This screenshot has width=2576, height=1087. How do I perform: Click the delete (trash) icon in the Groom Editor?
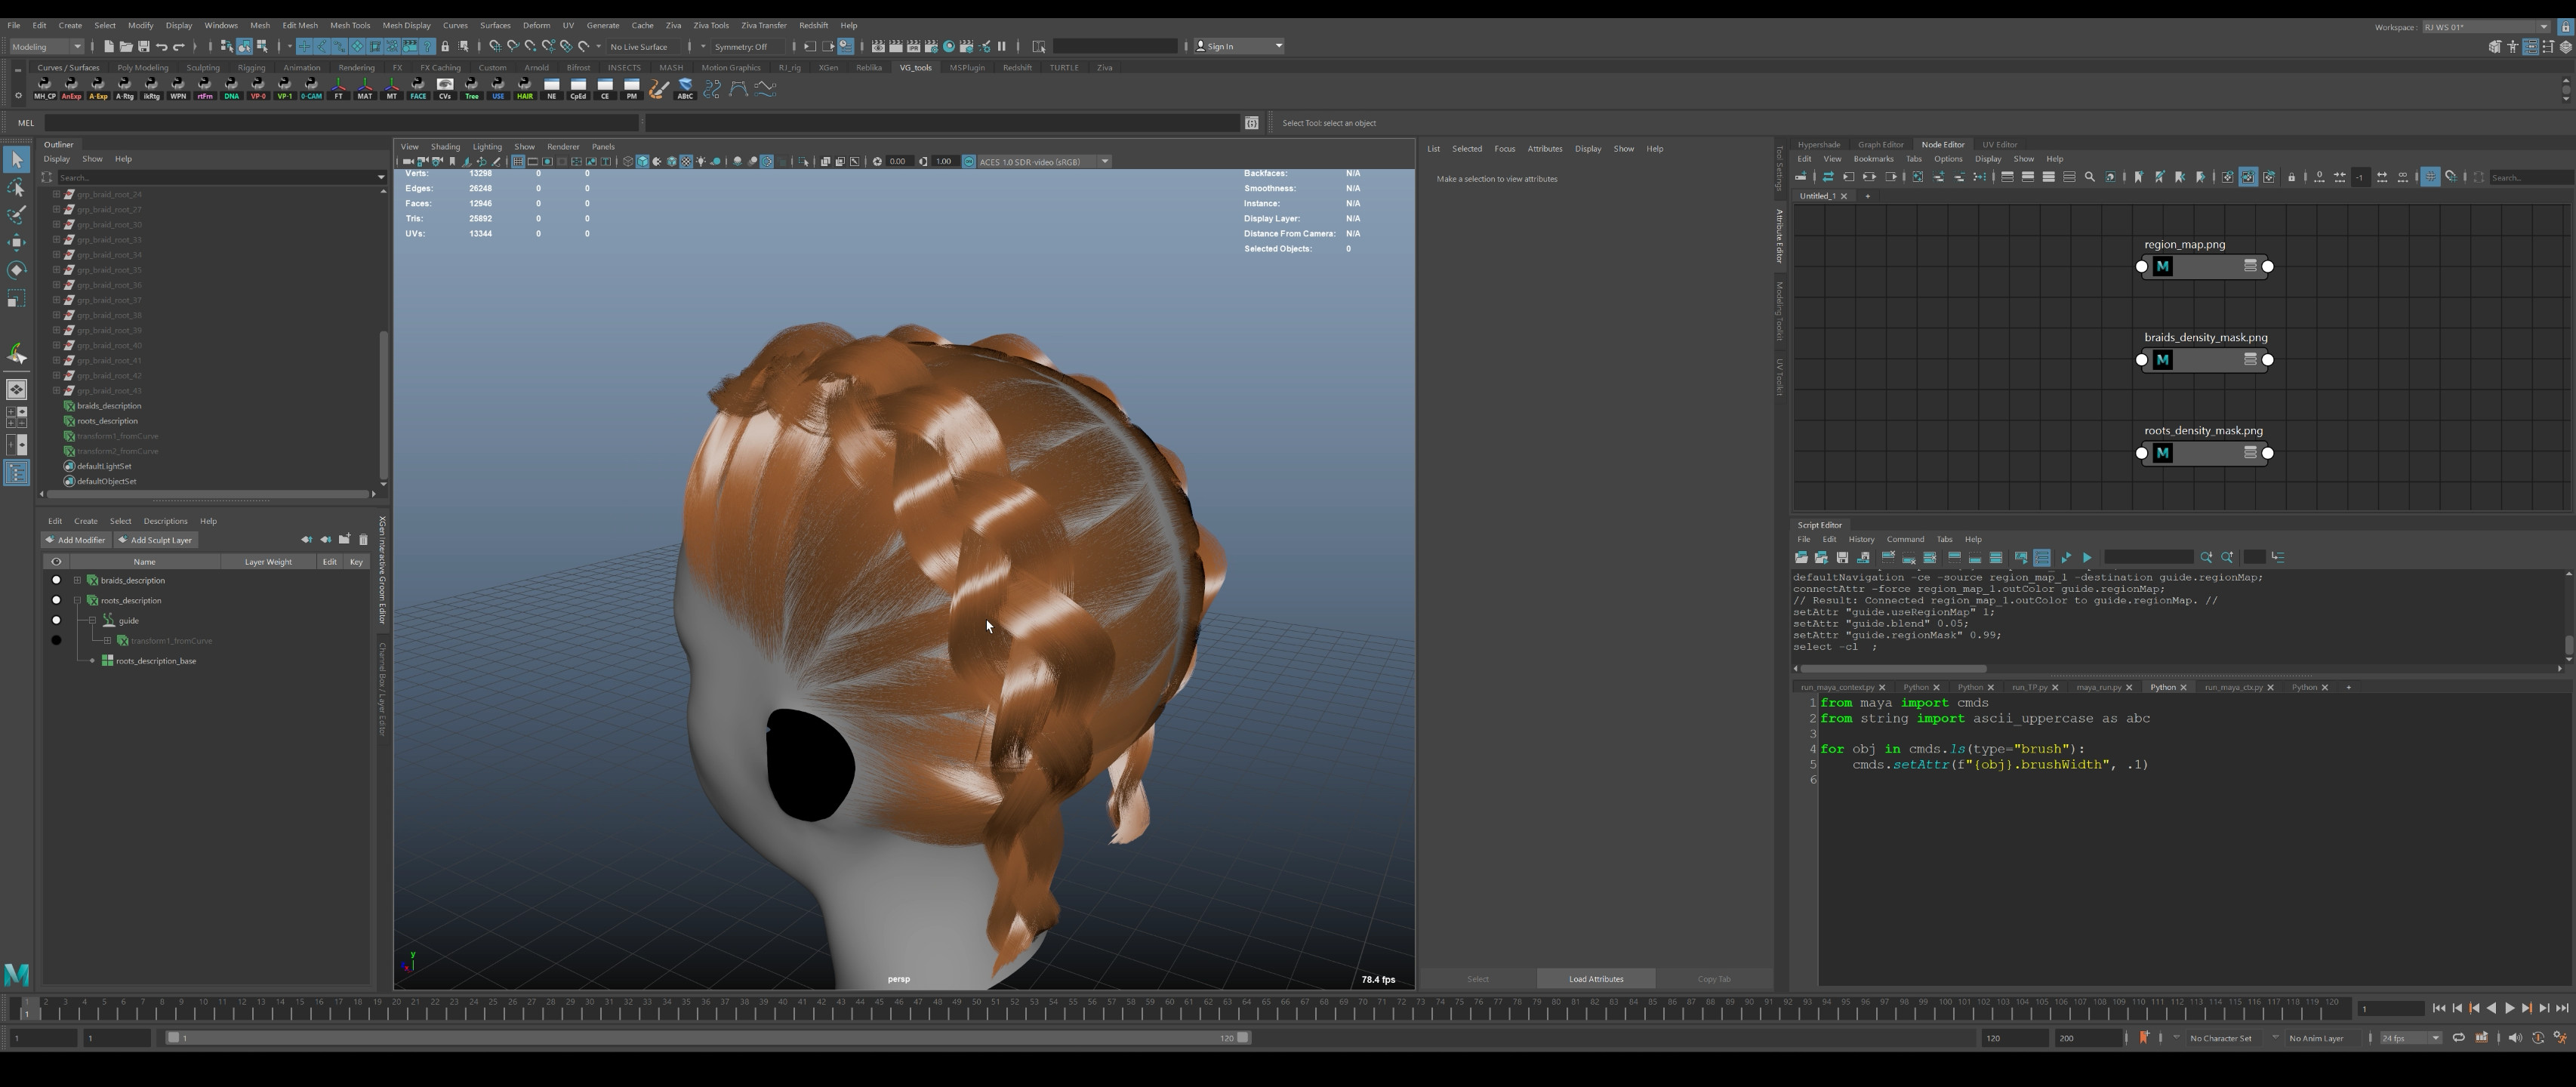coord(364,539)
